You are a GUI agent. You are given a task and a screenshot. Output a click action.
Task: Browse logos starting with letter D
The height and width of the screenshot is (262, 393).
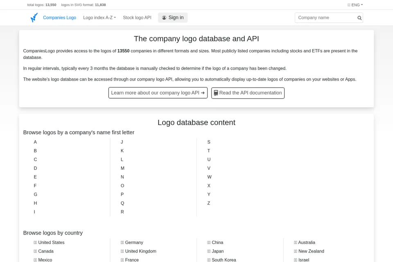point(35,168)
